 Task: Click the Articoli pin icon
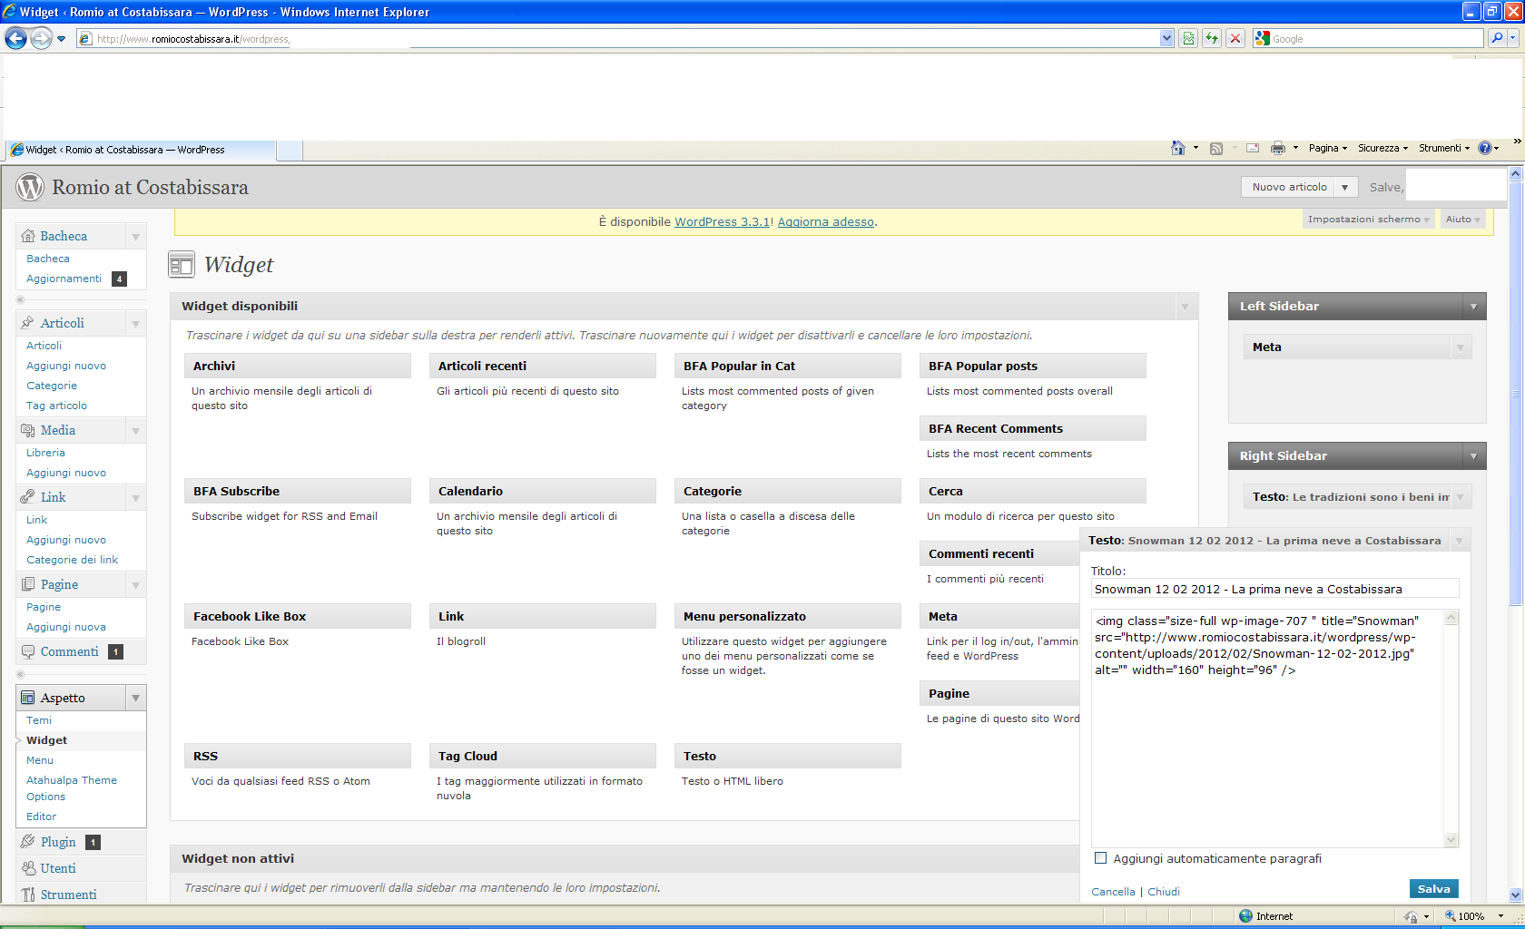pos(28,323)
